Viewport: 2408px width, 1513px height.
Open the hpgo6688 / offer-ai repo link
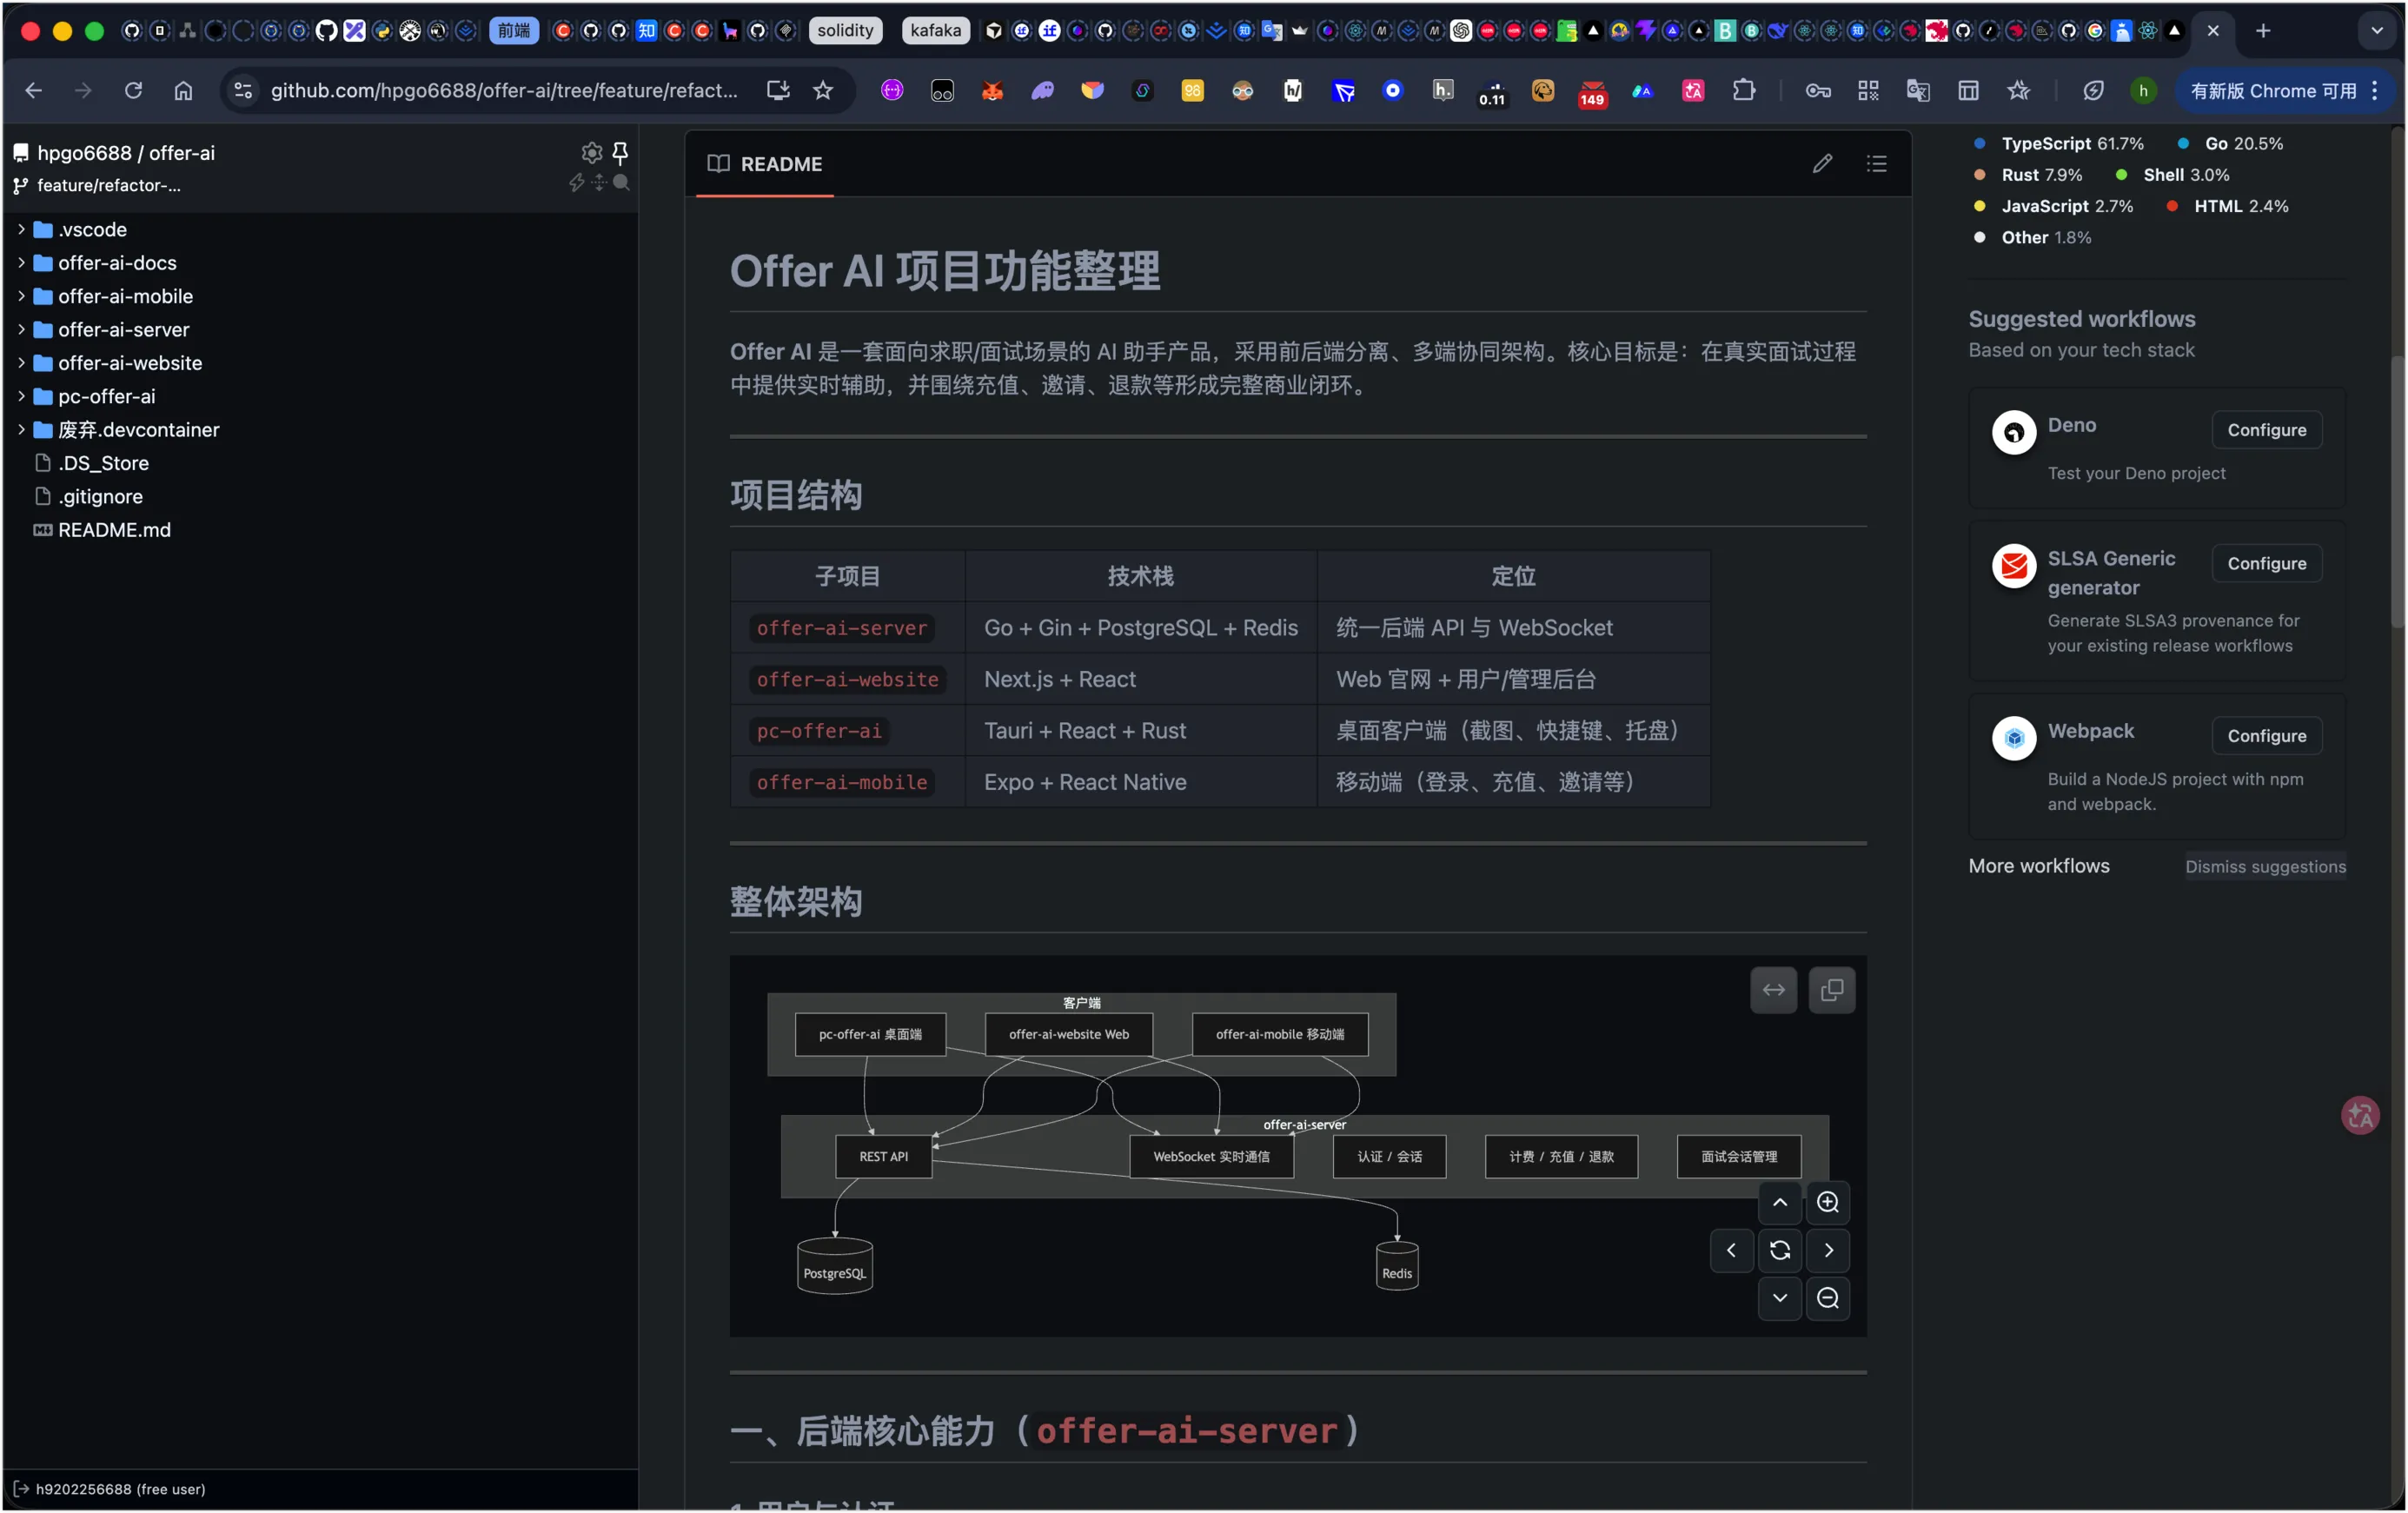tap(126, 152)
